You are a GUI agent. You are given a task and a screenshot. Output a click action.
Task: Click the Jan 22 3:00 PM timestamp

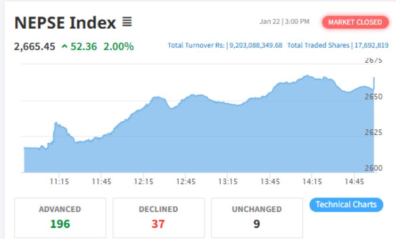(284, 22)
